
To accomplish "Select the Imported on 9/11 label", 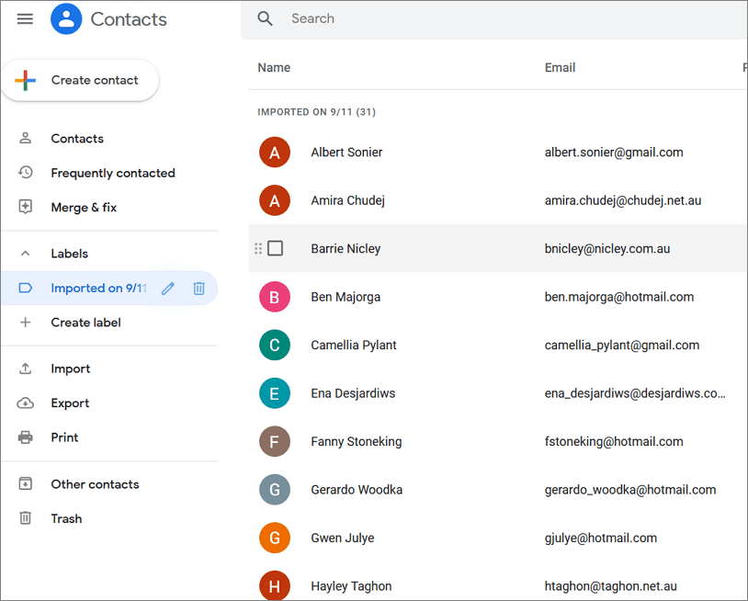I will pyautogui.click(x=96, y=288).
